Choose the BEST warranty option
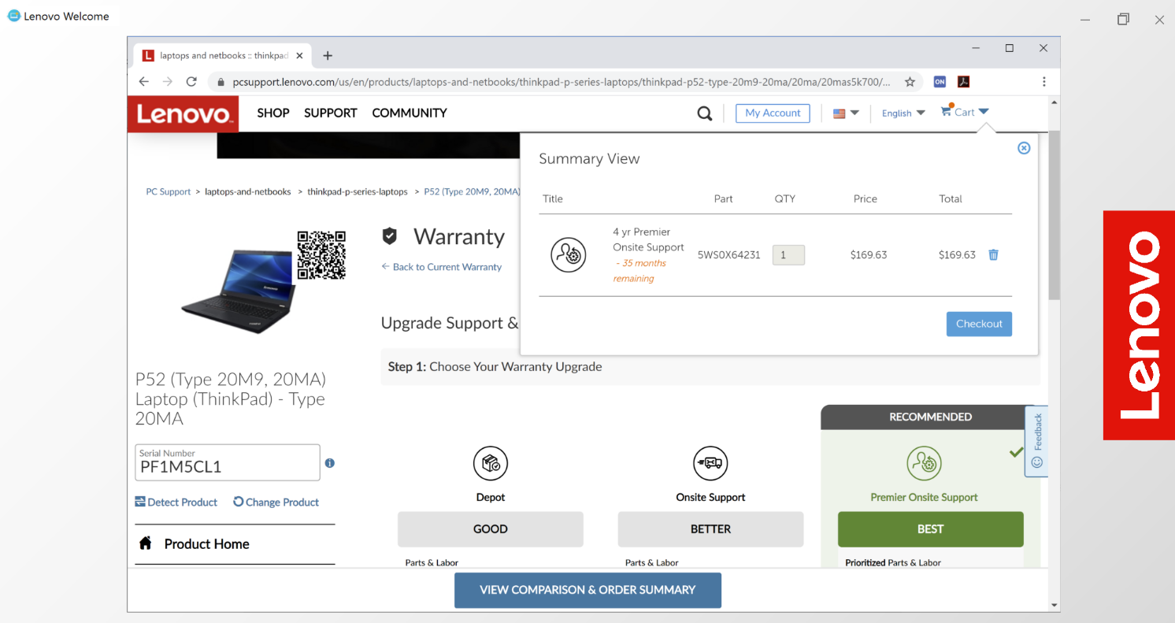 pos(930,529)
